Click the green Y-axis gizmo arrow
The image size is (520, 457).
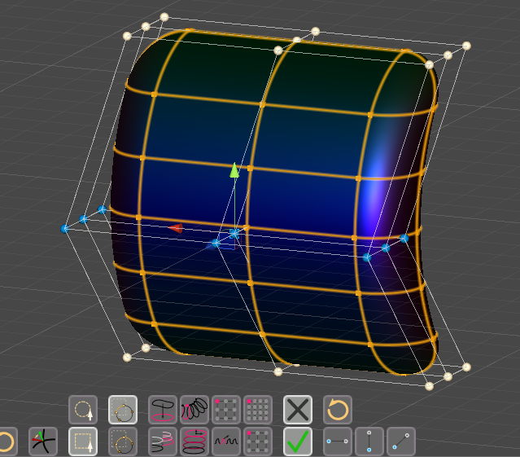[234, 170]
